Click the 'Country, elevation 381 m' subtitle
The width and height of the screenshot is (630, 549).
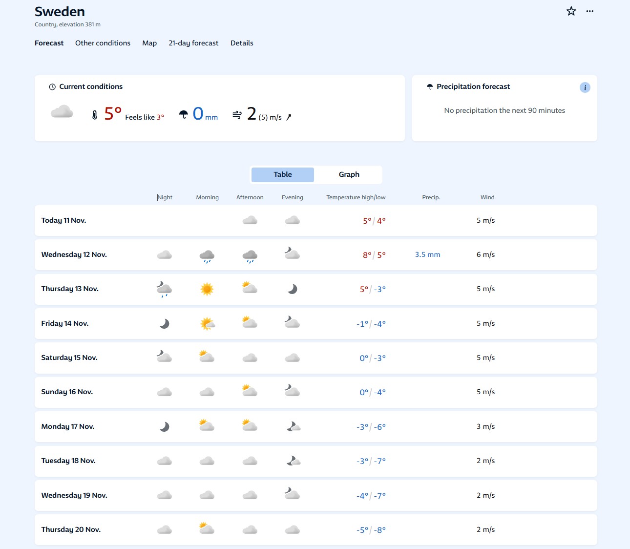pos(67,24)
